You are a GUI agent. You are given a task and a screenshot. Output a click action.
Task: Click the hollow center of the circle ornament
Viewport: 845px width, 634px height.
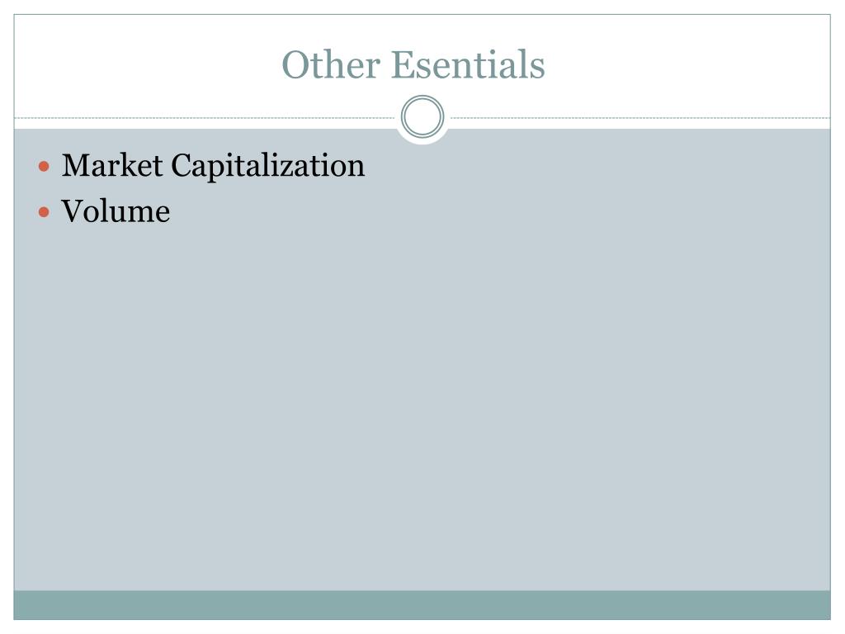pyautogui.click(x=422, y=117)
